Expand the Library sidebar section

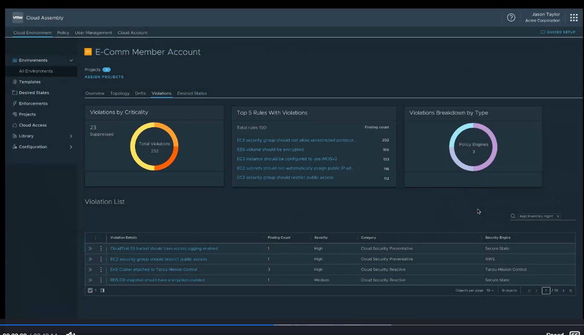pos(71,136)
